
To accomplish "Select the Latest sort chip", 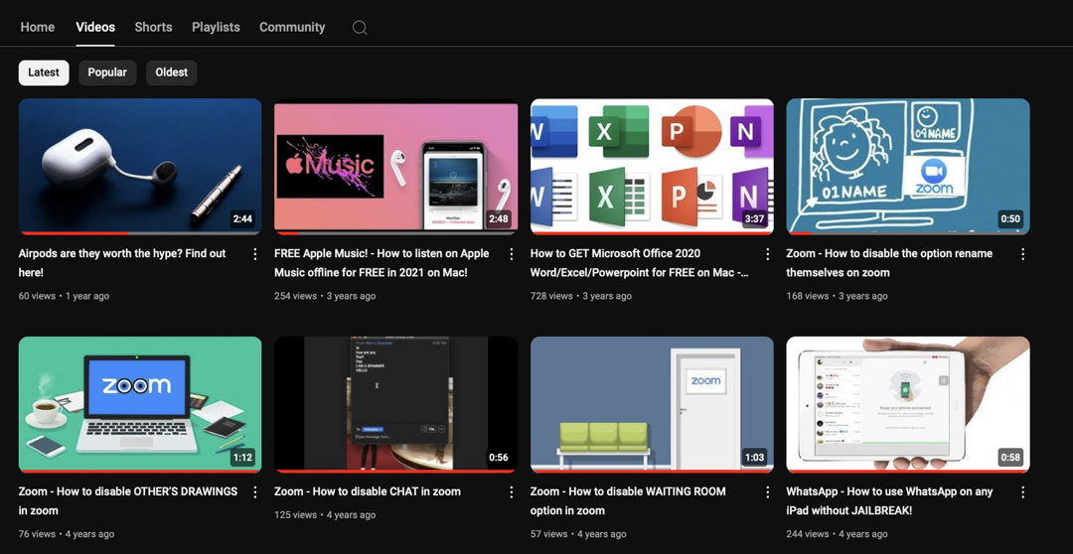I will 44,72.
